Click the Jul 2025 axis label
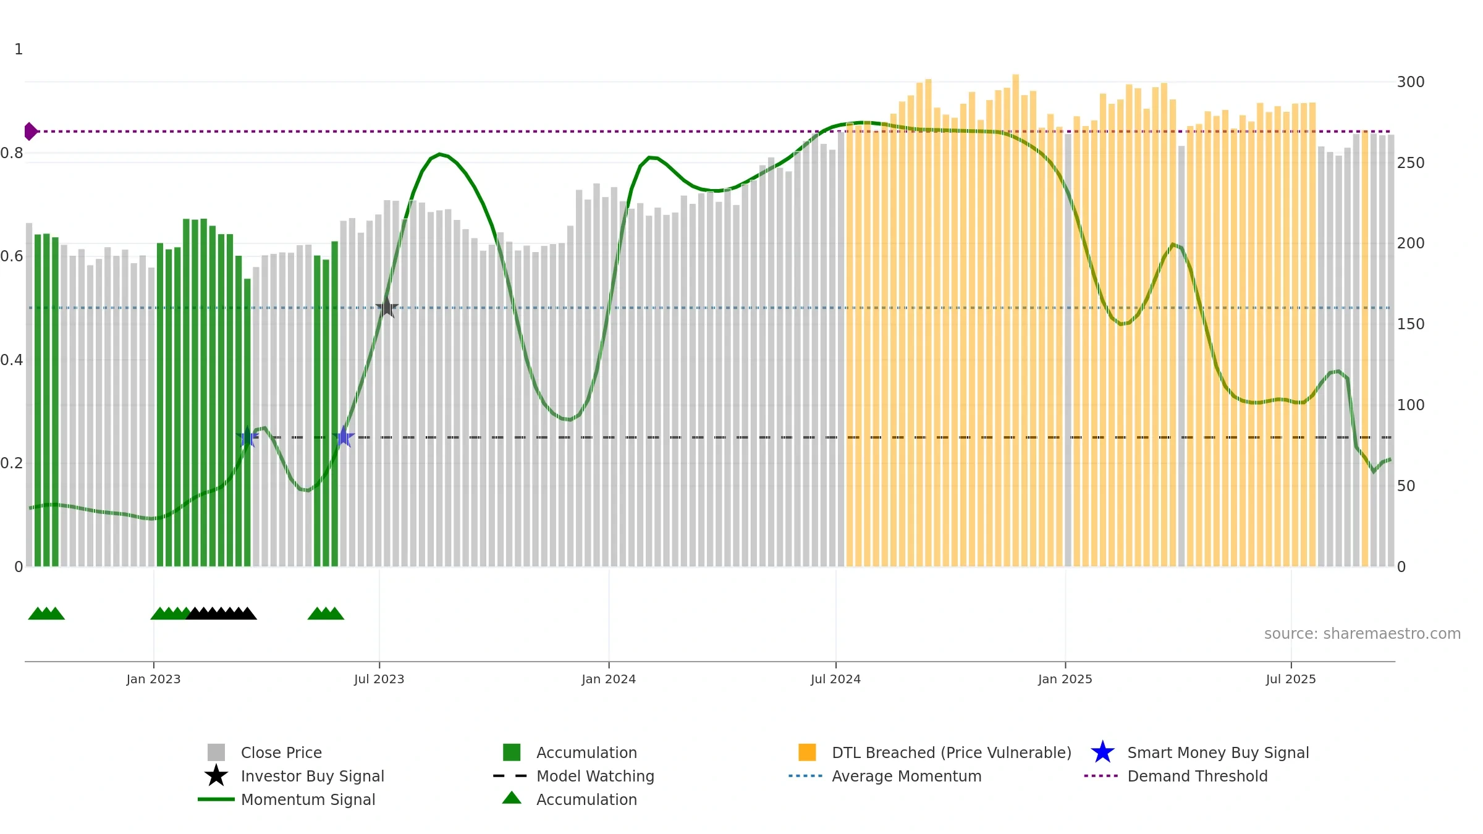1483x834 pixels. pyautogui.click(x=1291, y=679)
